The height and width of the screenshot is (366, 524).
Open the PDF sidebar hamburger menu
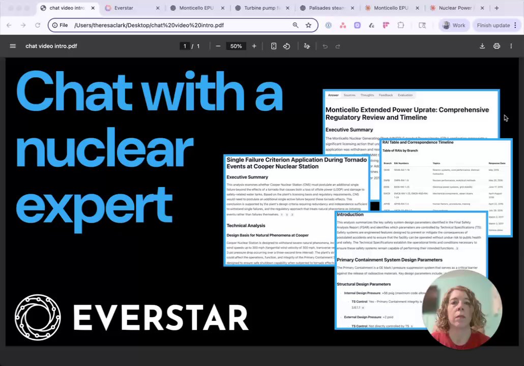tap(13, 46)
